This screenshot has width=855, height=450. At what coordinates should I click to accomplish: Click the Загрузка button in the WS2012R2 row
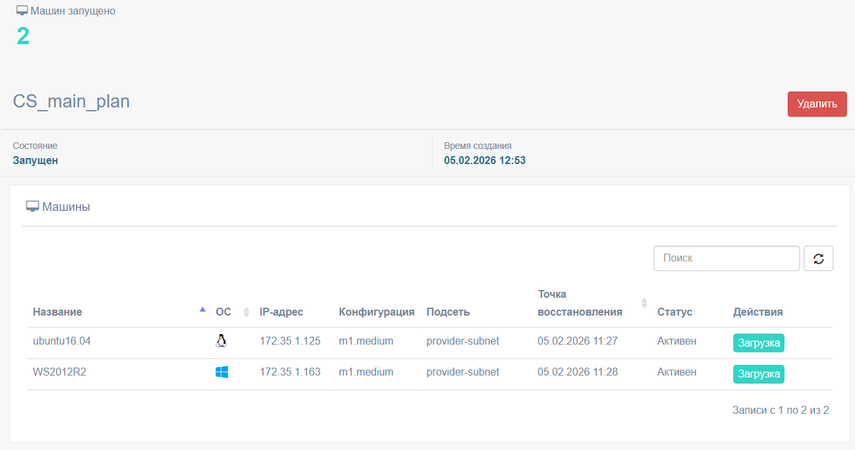[759, 374]
